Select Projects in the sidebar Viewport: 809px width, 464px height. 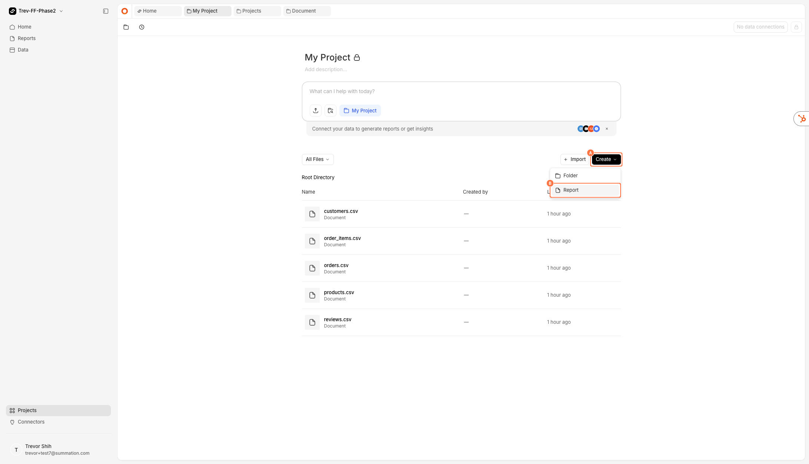click(x=58, y=411)
